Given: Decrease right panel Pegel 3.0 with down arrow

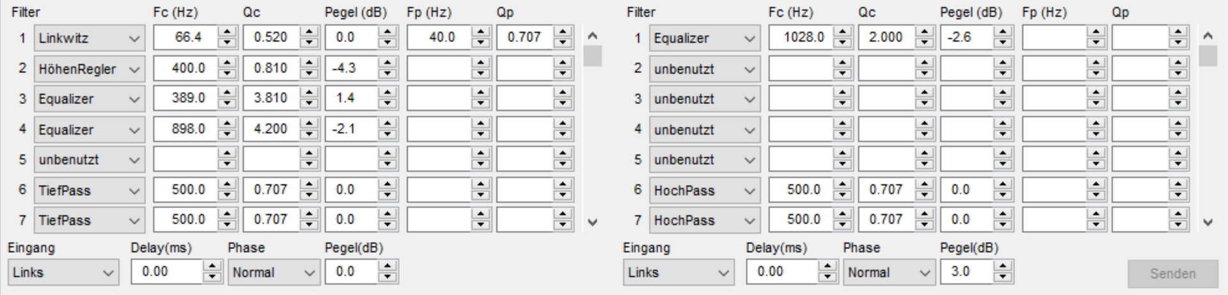Looking at the screenshot, I should pos(1002,277).
